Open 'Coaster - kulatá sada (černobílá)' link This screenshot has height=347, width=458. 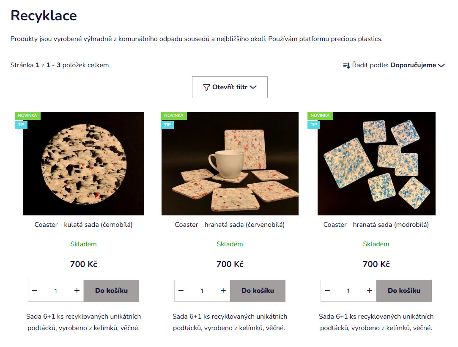coord(84,225)
